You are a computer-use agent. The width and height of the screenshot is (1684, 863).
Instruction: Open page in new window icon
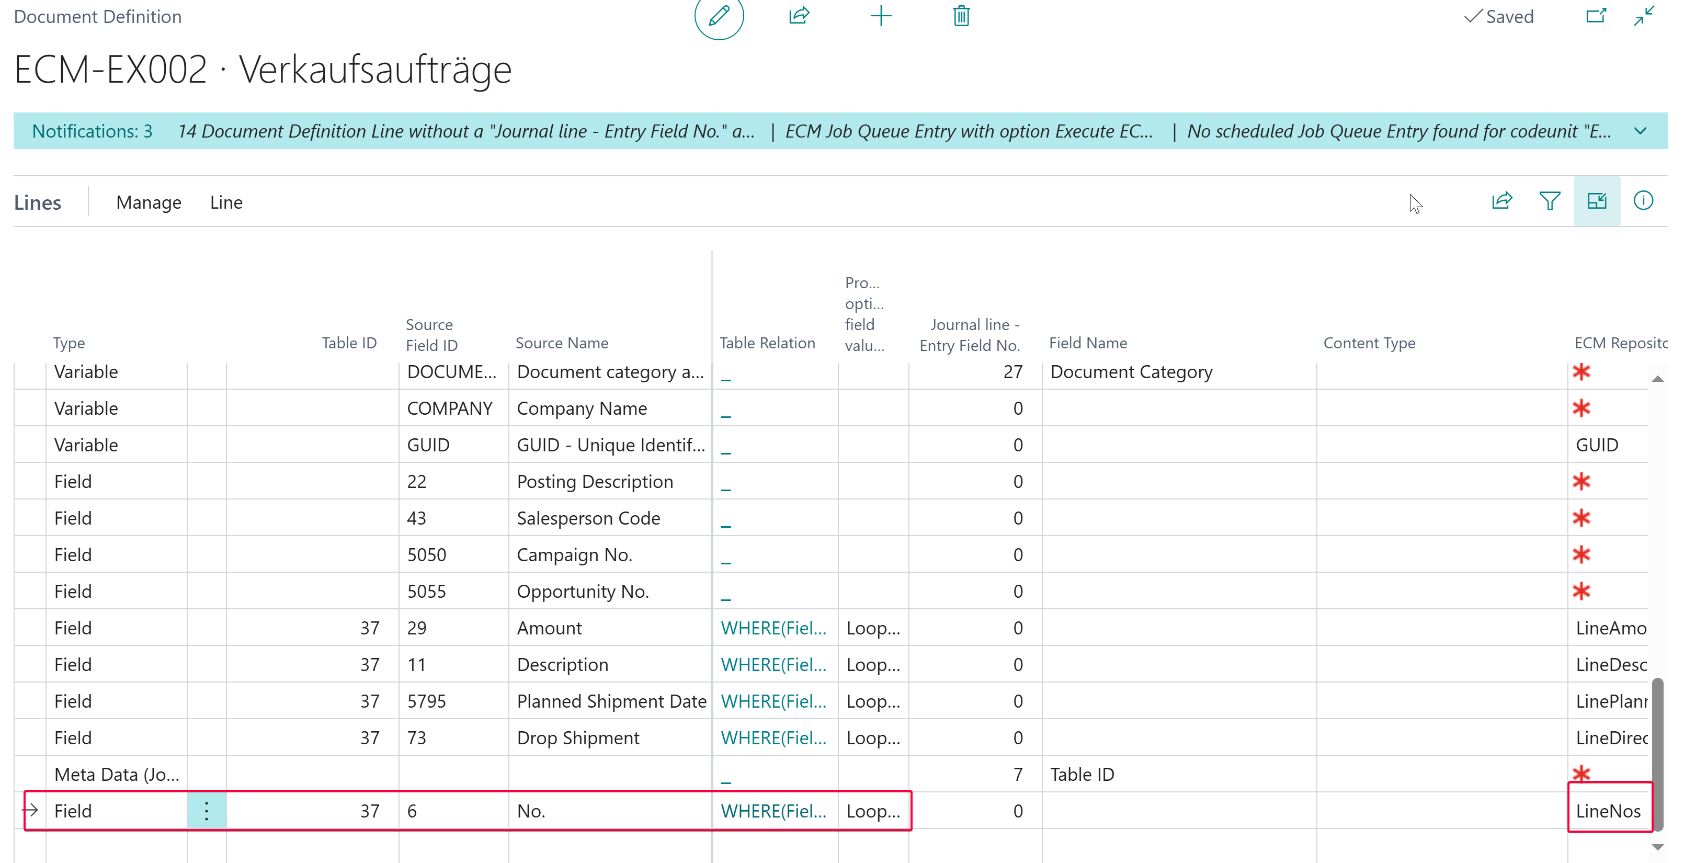tap(1596, 16)
